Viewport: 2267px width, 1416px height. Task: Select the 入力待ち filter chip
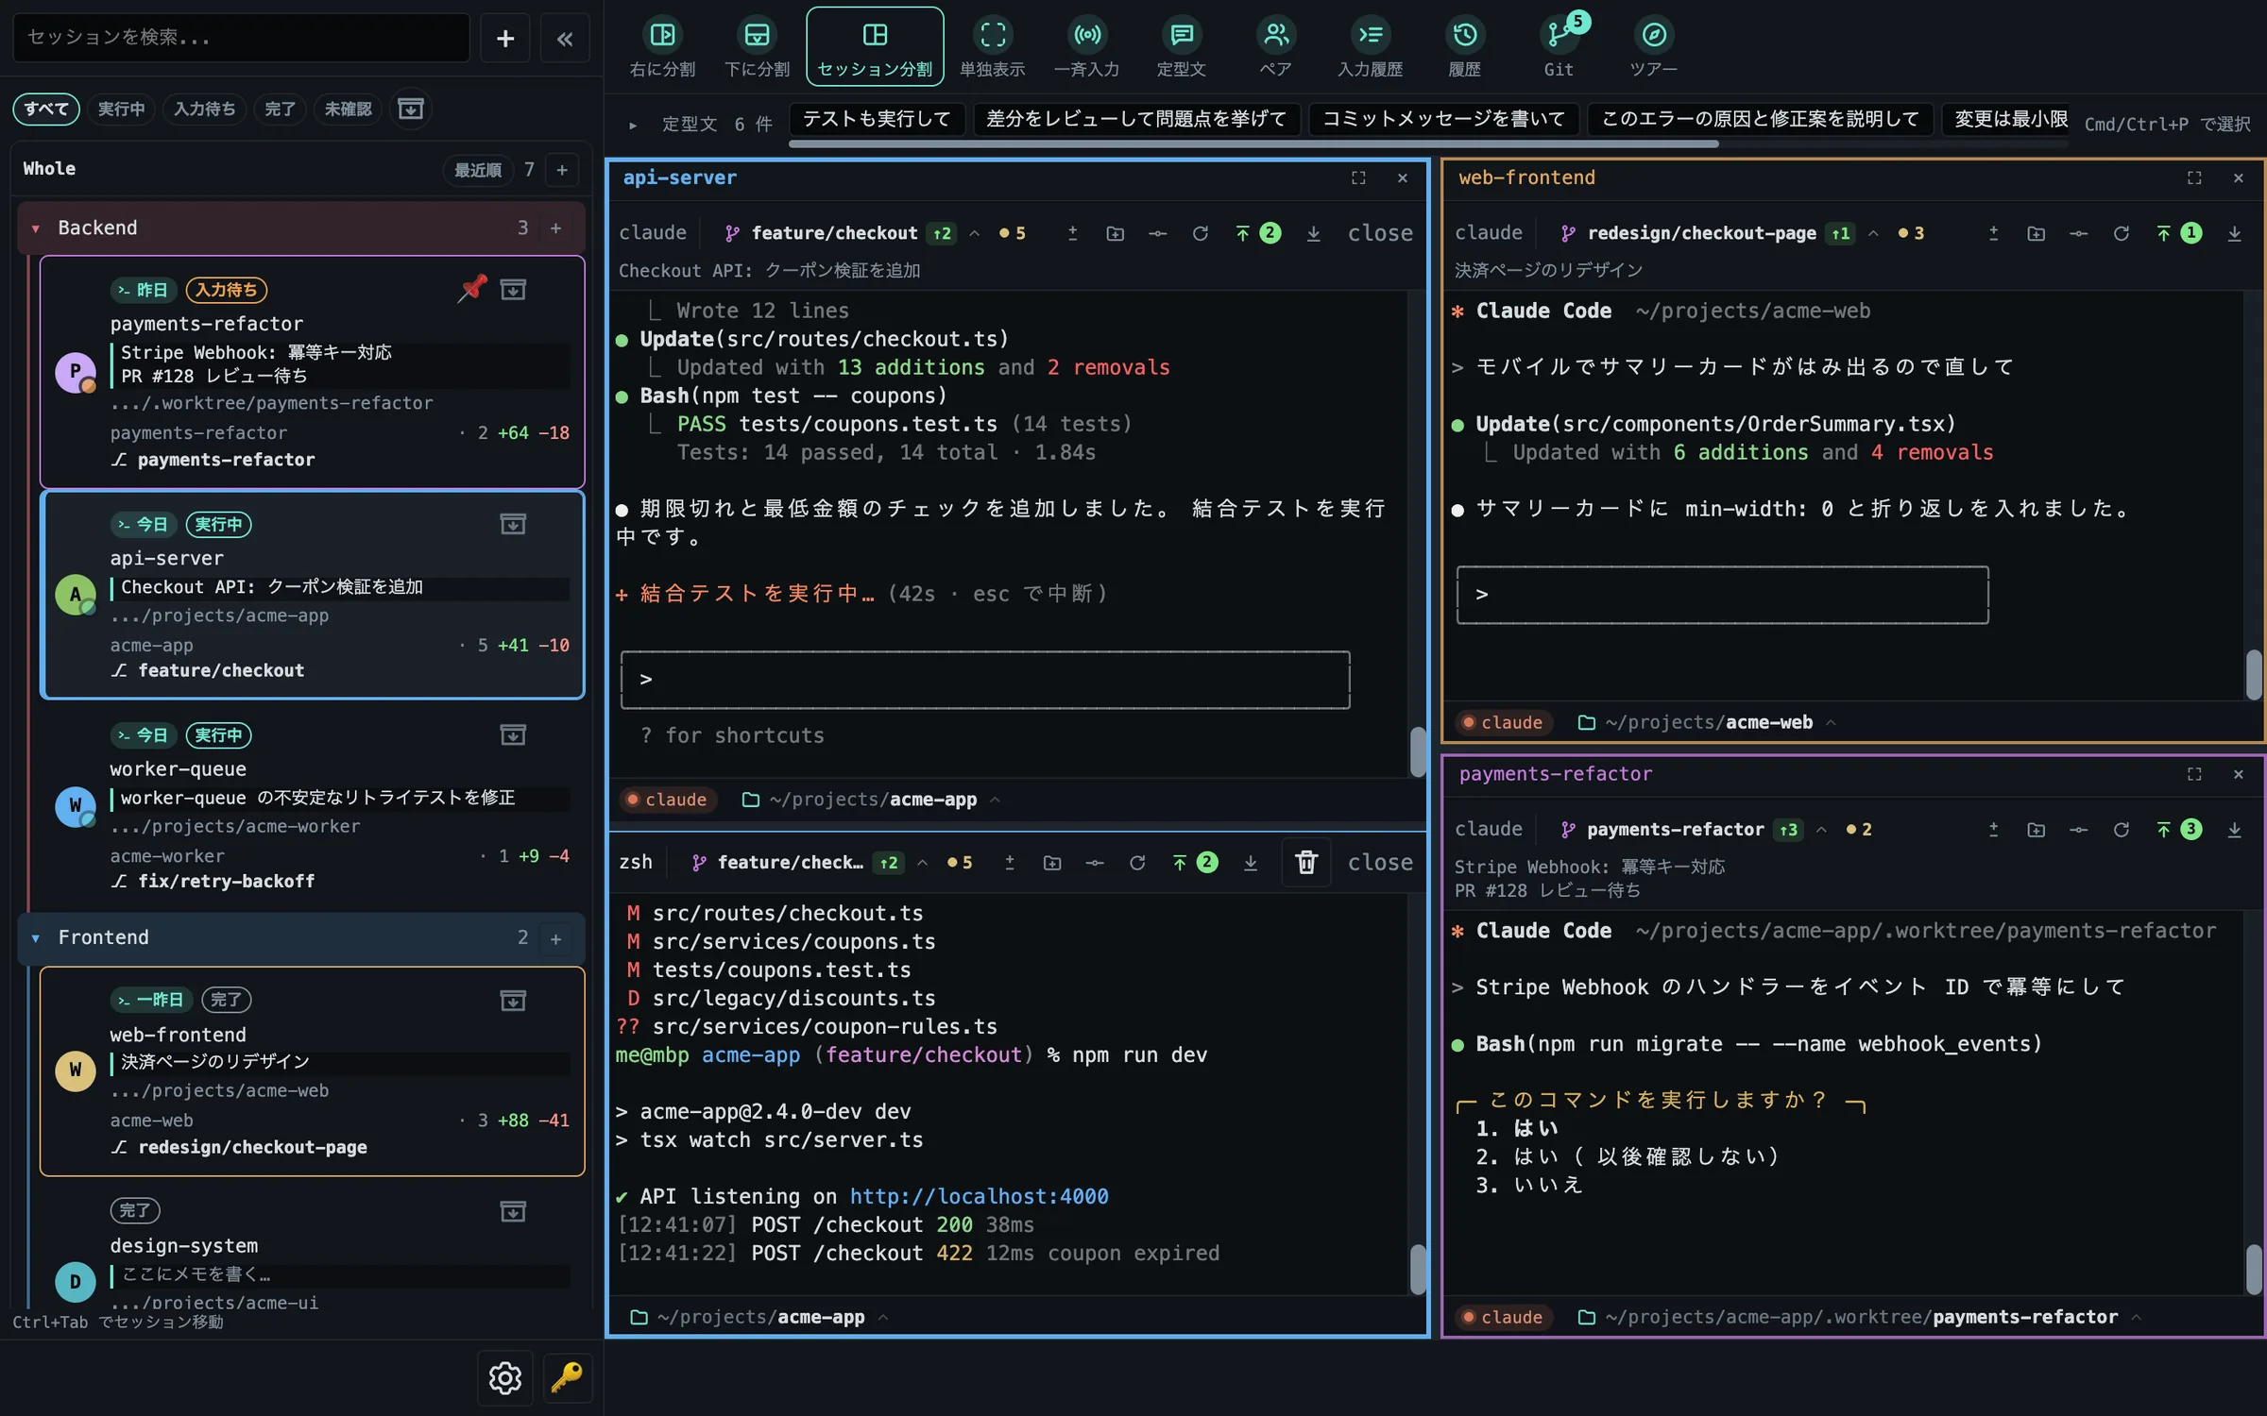click(x=205, y=109)
